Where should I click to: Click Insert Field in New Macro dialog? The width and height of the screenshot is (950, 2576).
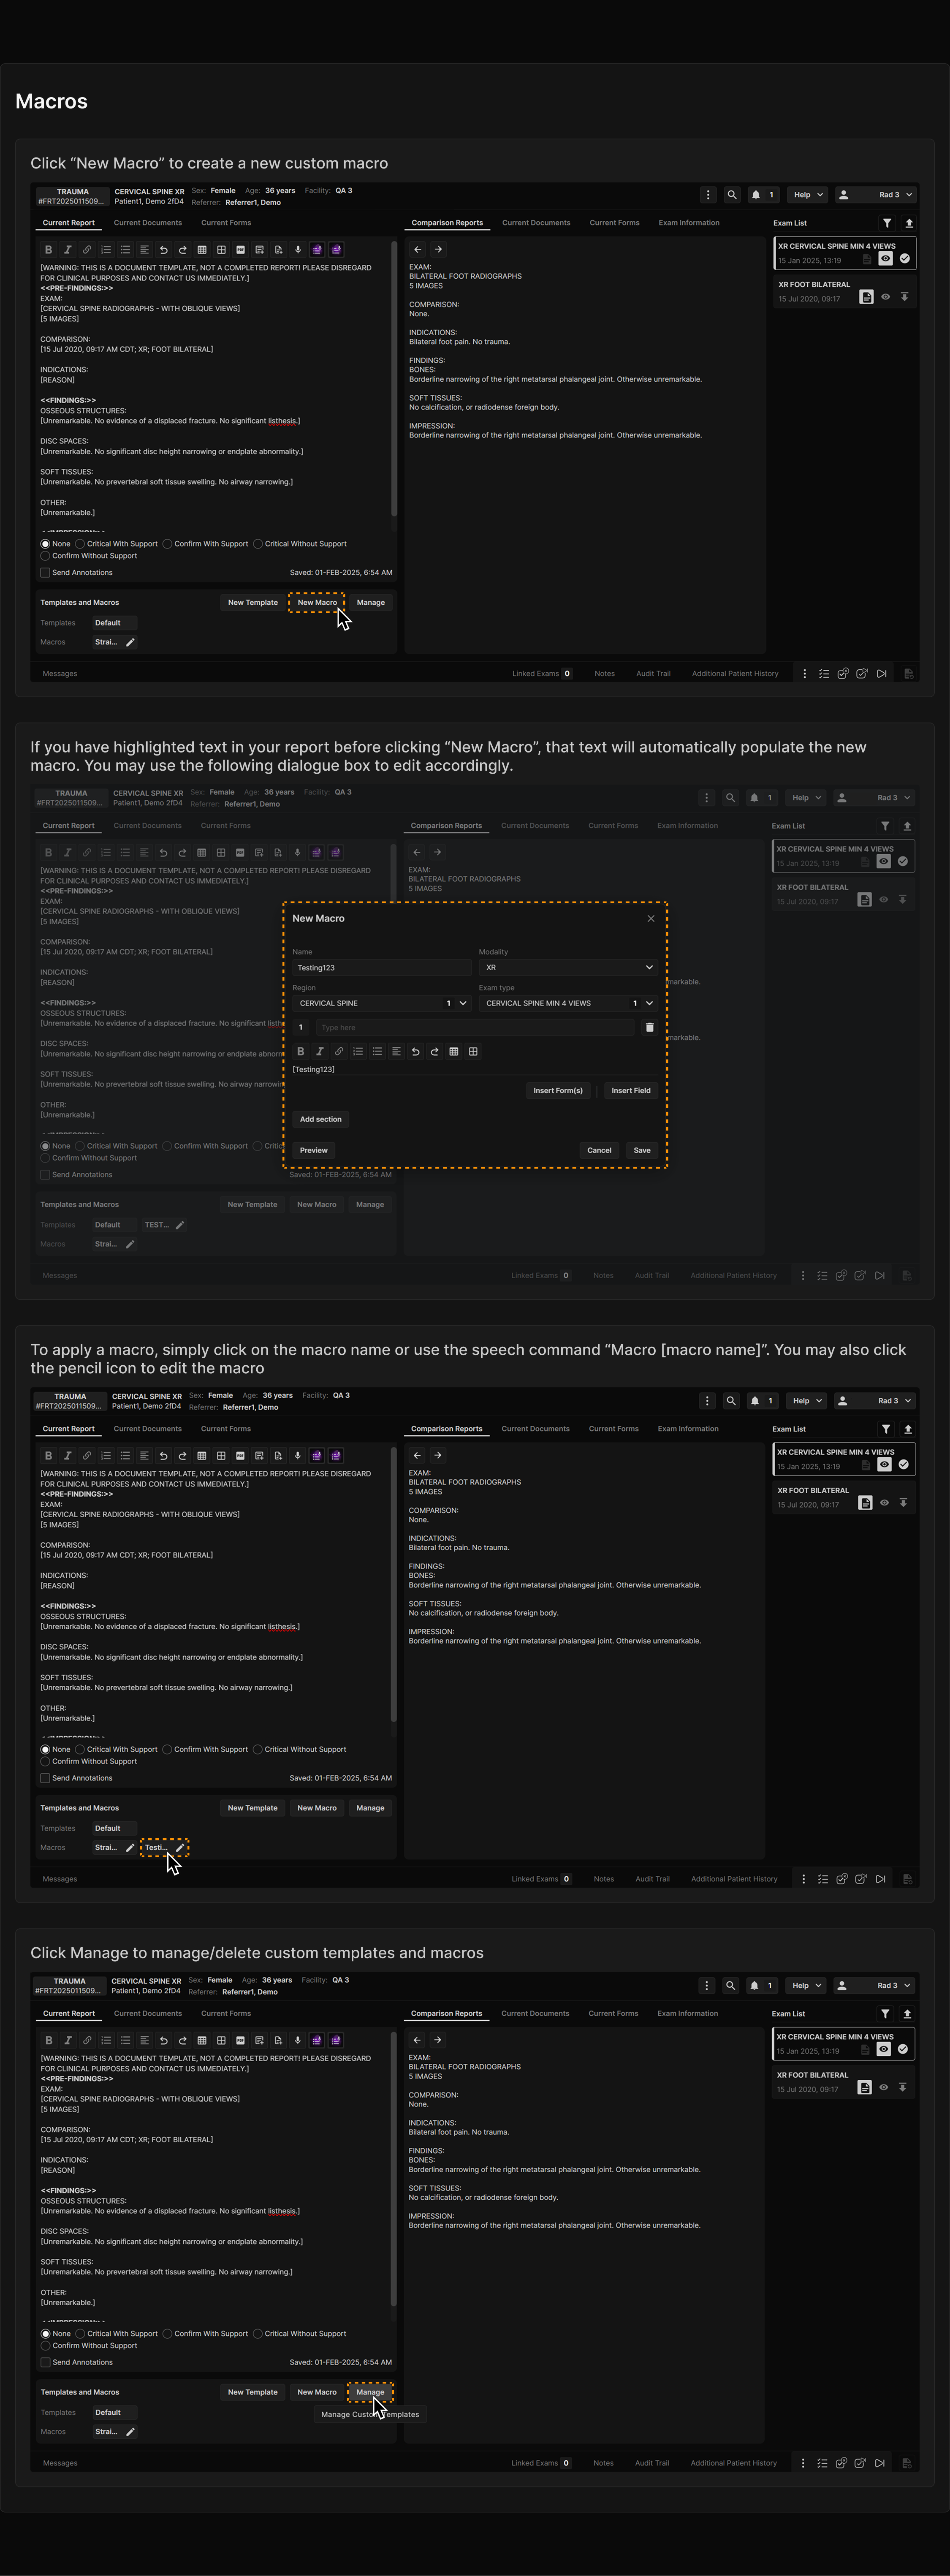pyautogui.click(x=631, y=1091)
